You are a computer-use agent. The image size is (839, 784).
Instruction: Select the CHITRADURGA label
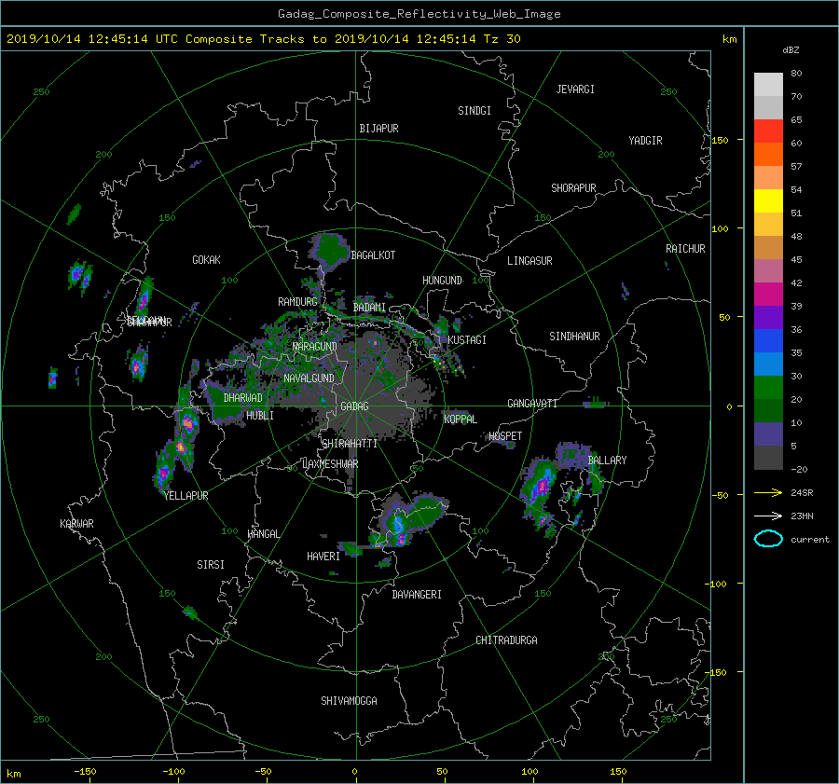coord(506,640)
